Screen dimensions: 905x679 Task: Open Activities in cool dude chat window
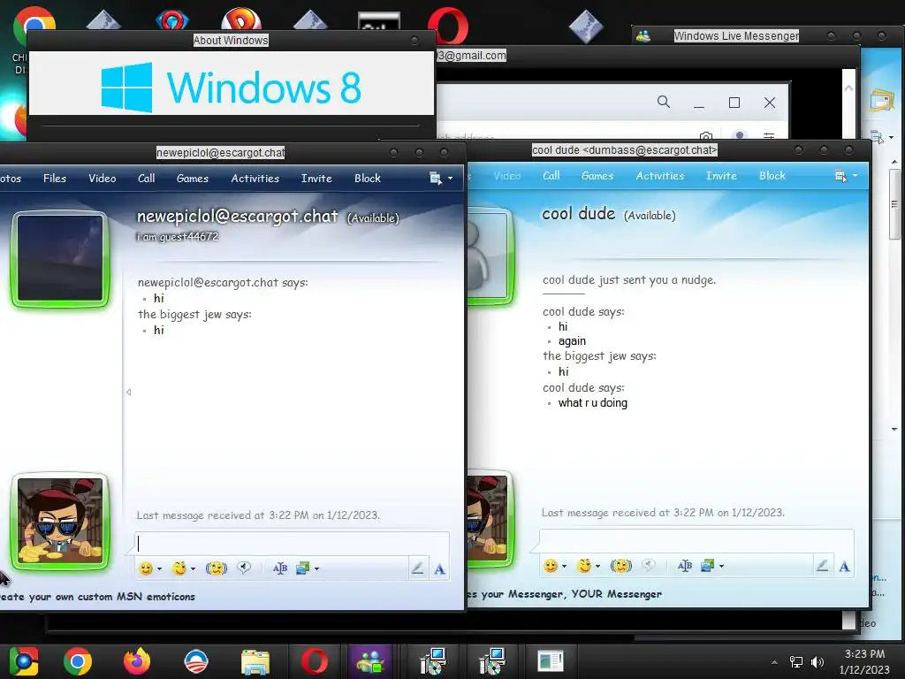tap(659, 176)
